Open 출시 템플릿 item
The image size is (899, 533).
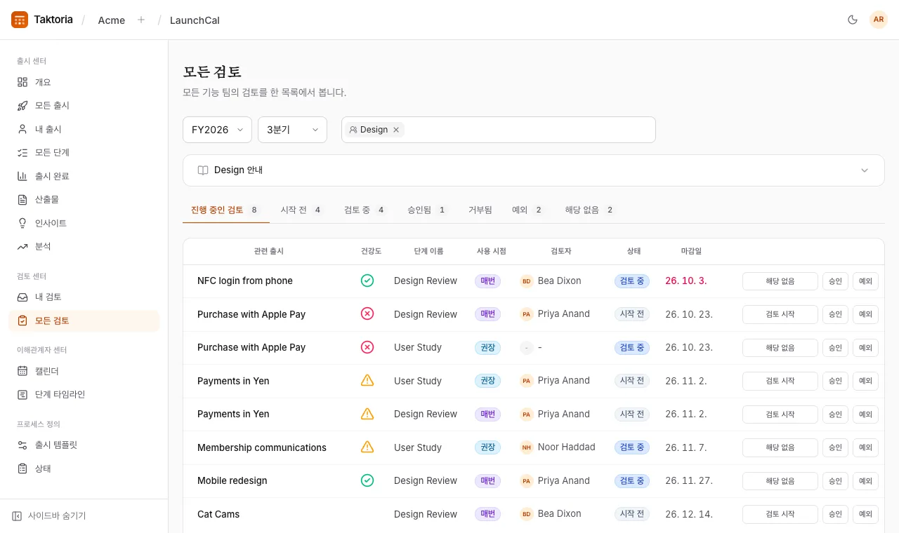tap(84, 445)
